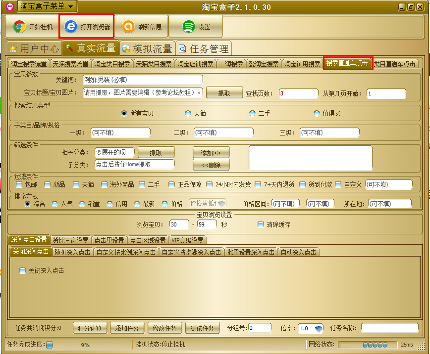Switch to 货比三家设置 tab
Screen dimensions: 430x354
(x=71, y=240)
